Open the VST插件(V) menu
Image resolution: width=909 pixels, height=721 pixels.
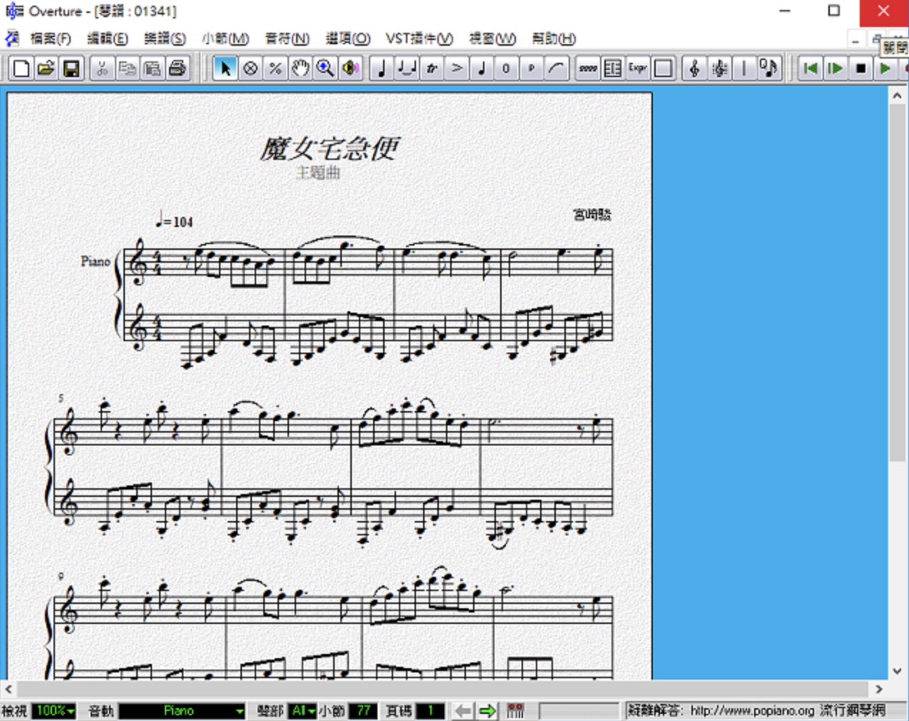click(x=420, y=39)
